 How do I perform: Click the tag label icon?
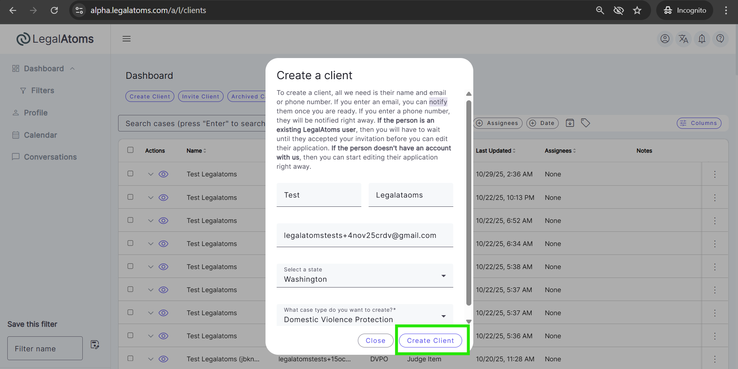coord(585,123)
